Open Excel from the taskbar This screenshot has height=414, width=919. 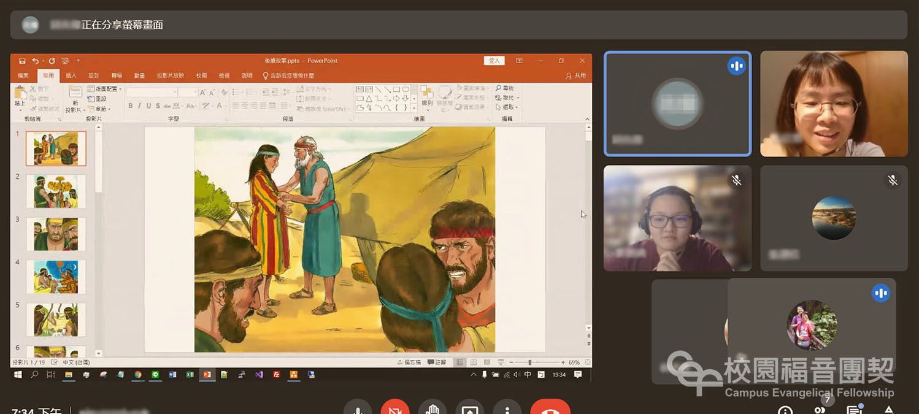point(190,374)
